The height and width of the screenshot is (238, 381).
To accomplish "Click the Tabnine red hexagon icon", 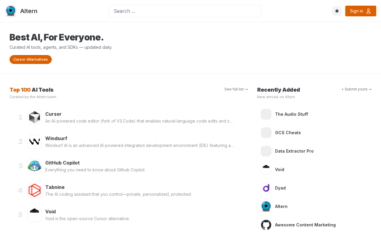I will (35, 190).
